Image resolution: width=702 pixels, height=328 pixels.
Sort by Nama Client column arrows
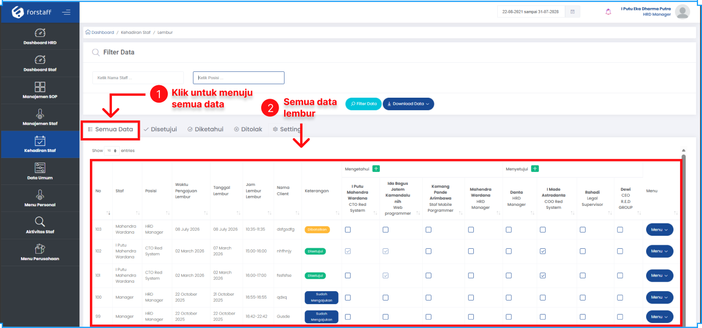298,213
